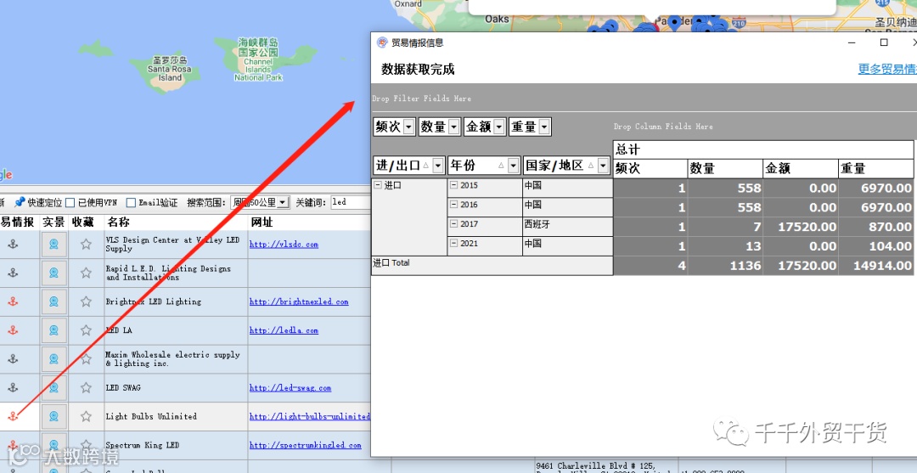The width and height of the screenshot is (917, 473).
Task: Select the 17520.00 amount cell for 2017
Action: click(x=801, y=227)
